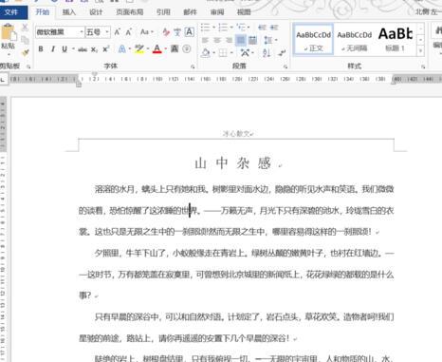Click the Numbering list icon
The image size is (442, 362).
coord(223,28)
